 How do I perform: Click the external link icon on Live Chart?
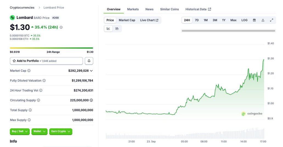(x=157, y=20)
